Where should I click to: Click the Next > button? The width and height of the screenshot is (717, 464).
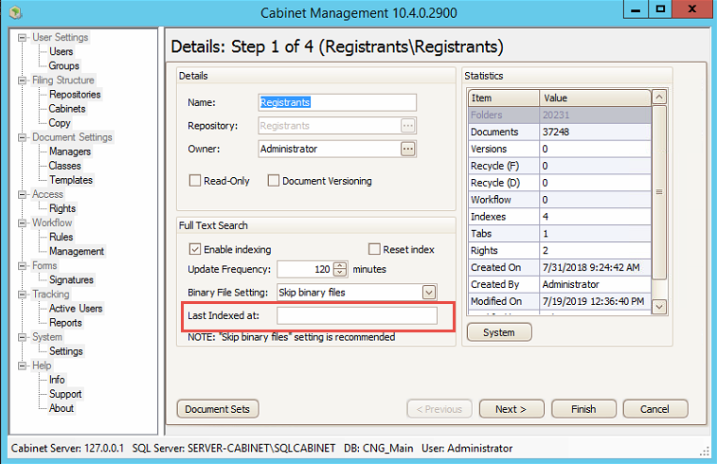coord(511,409)
